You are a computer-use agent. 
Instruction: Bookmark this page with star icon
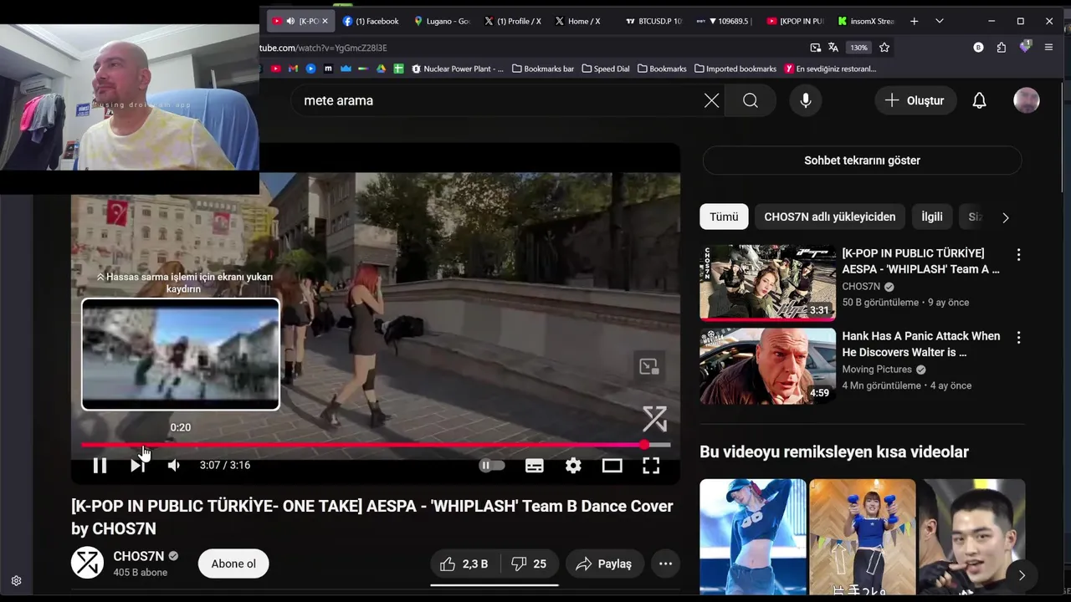coord(884,48)
